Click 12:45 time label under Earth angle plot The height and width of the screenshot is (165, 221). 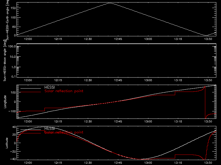[x=118, y=39]
